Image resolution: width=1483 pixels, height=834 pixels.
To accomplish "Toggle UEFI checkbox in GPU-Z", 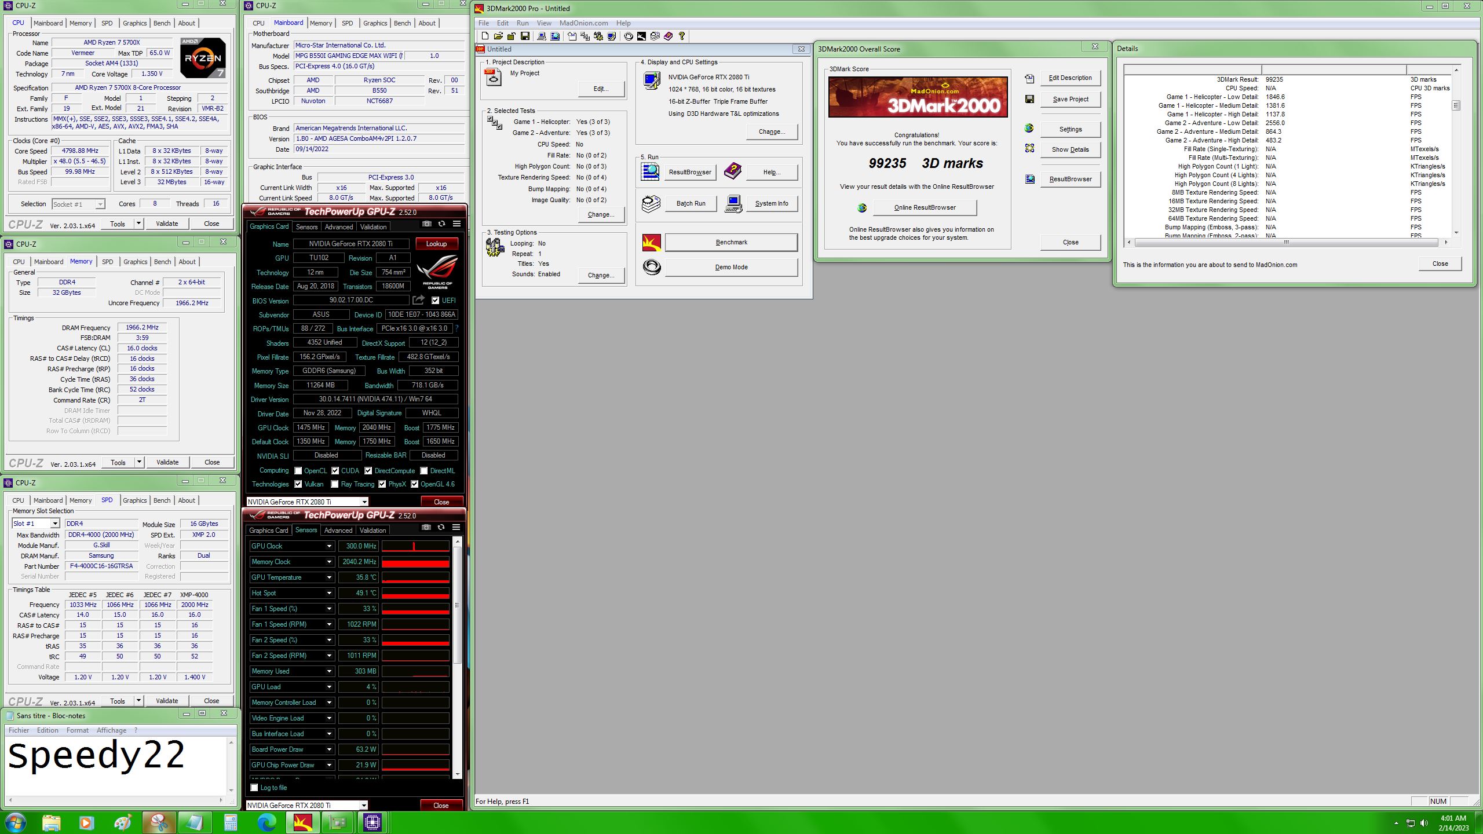I will click(x=435, y=300).
